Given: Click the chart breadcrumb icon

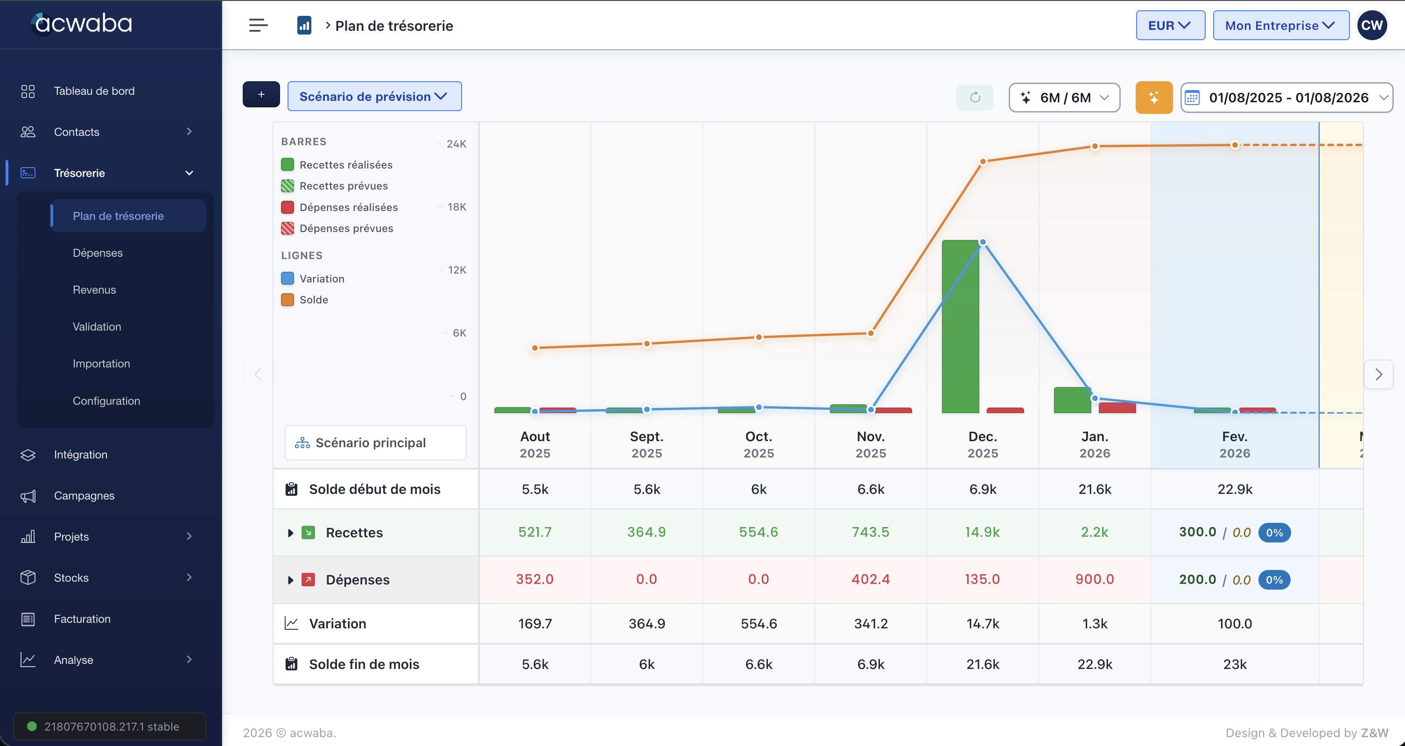Looking at the screenshot, I should (x=304, y=25).
